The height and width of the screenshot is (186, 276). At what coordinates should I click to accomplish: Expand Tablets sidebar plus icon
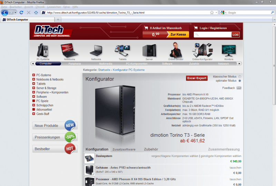[33, 83]
